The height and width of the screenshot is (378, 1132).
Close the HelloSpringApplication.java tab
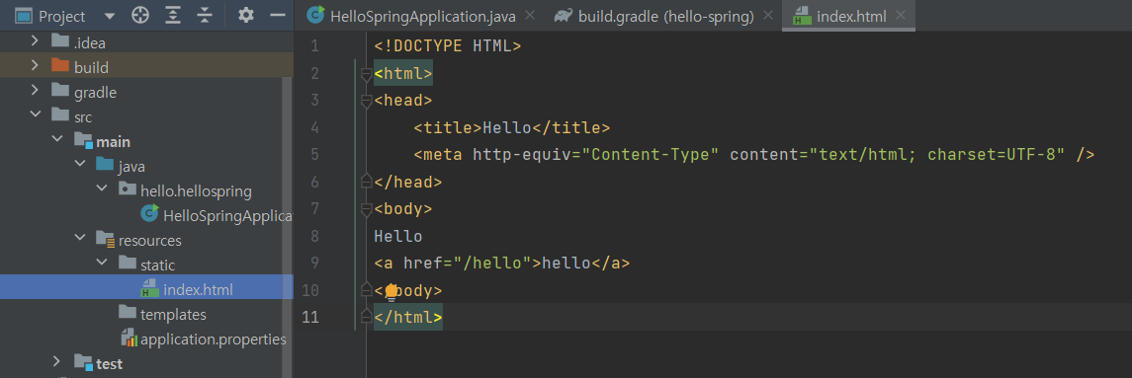[x=531, y=15]
